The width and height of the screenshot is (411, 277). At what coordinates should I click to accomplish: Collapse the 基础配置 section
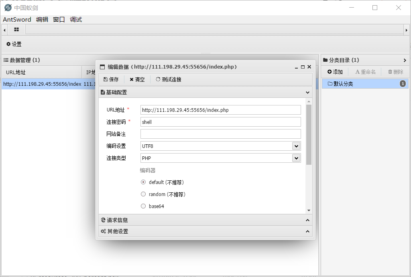(x=307, y=93)
